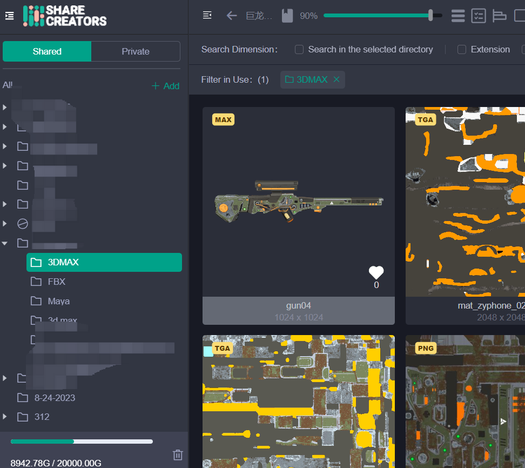Remove the 3DMAX filter with X
This screenshot has height=468, width=525.
click(336, 79)
